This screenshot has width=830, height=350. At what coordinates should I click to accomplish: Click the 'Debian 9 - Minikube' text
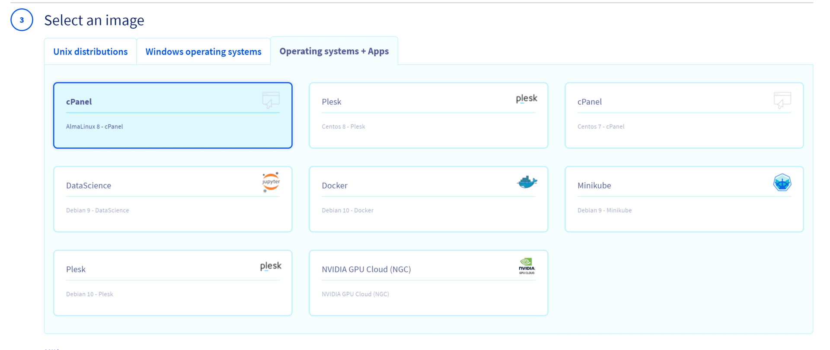tap(605, 211)
